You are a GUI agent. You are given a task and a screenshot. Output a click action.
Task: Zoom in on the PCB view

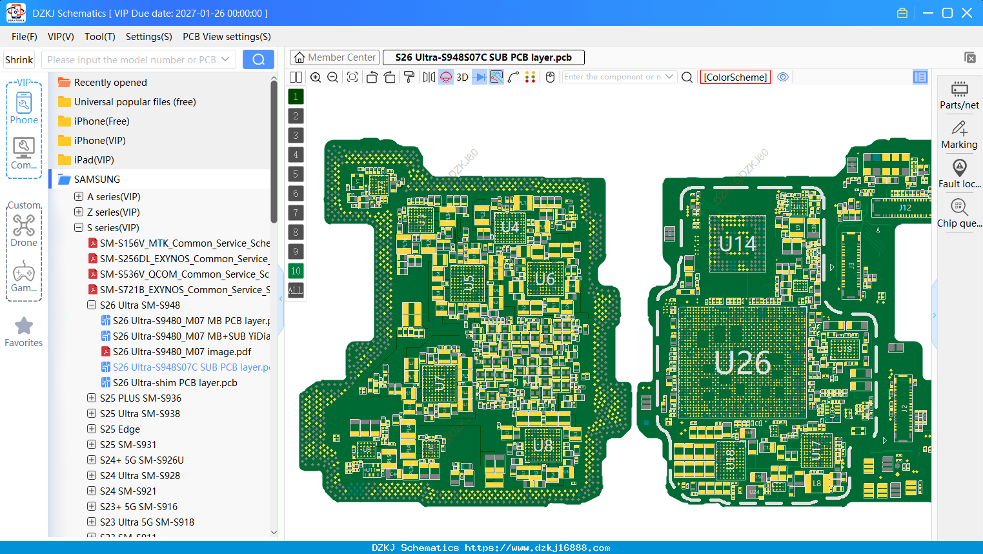pos(316,77)
